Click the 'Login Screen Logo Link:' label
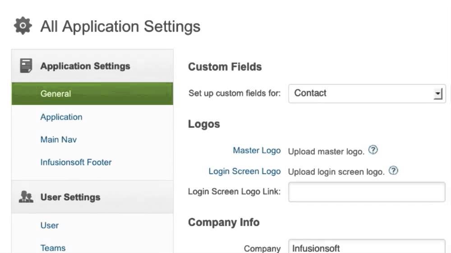 234,191
